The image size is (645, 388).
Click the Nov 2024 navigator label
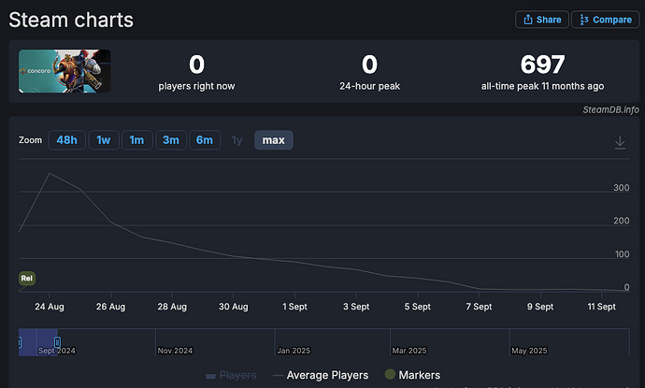tap(175, 351)
